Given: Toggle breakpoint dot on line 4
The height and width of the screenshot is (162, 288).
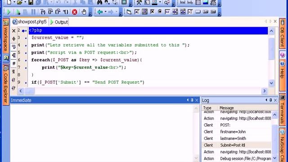Looking at the screenshot, I should tap(26, 45).
